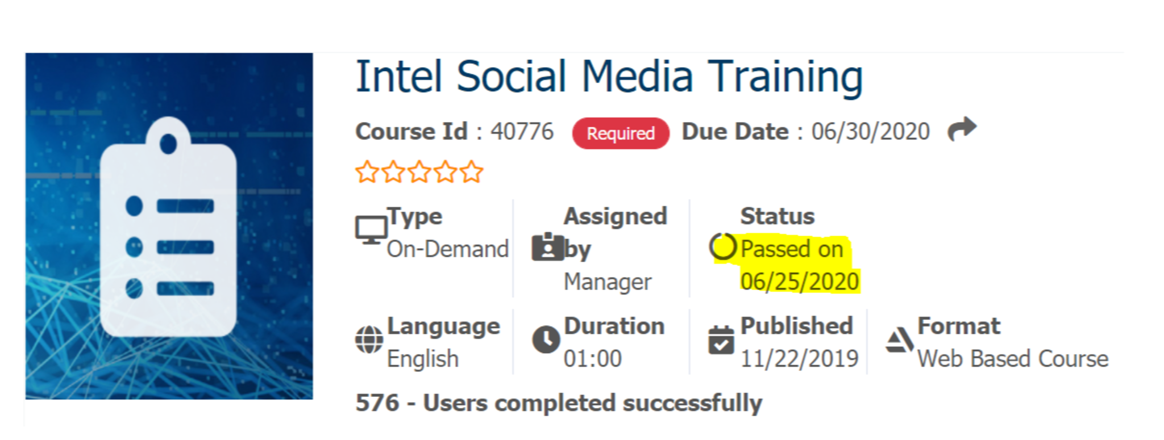Click the red Required badge
Viewport: 1164px width, 440px height.
[621, 133]
